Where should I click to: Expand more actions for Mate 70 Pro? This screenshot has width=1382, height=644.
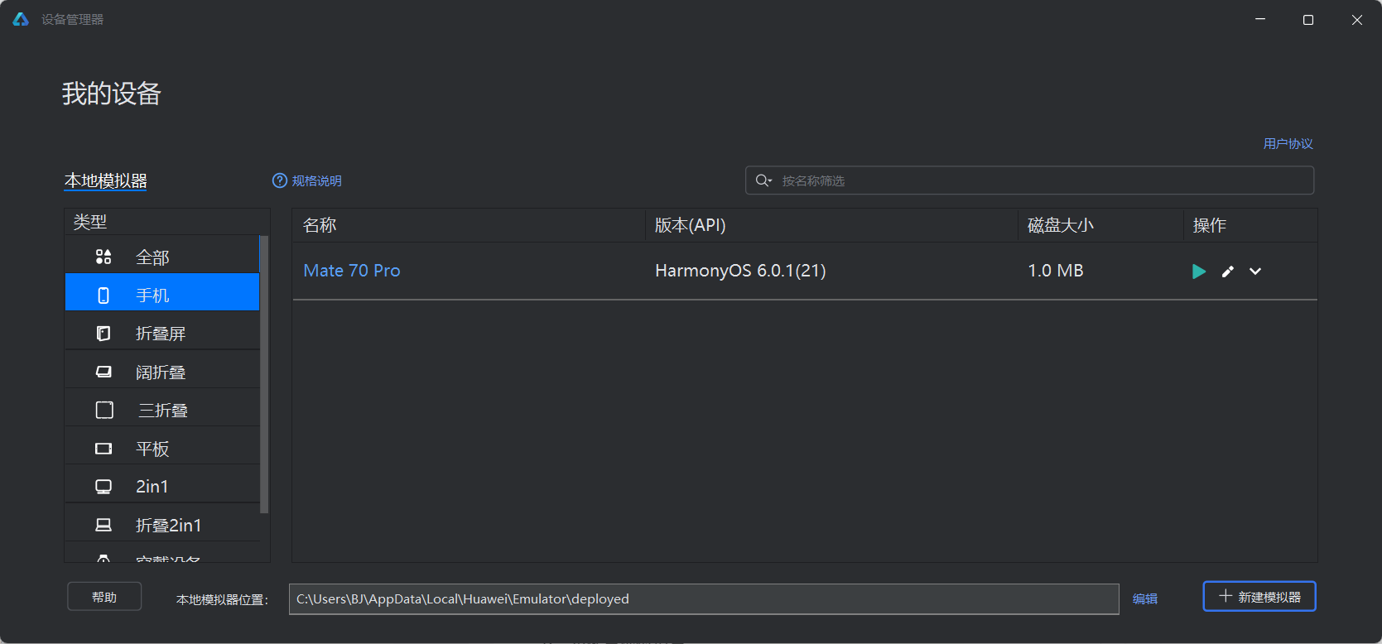point(1255,272)
